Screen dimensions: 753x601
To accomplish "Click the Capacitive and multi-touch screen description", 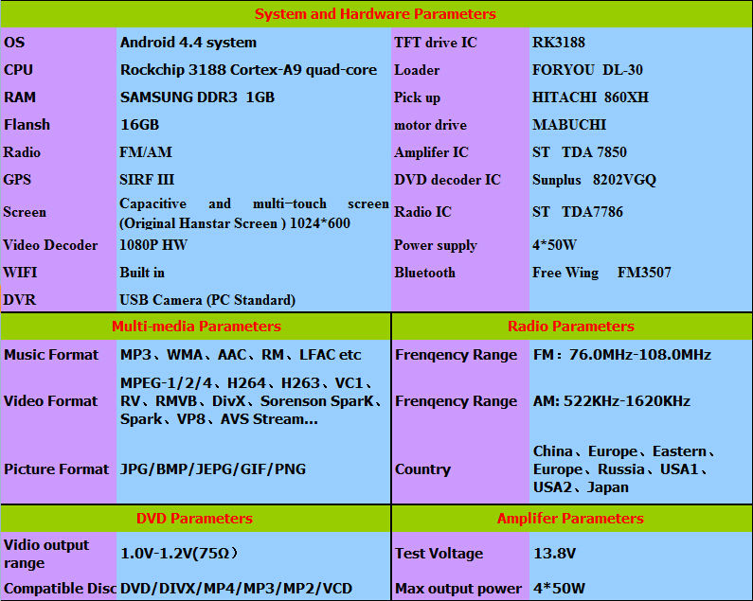I will (254, 213).
